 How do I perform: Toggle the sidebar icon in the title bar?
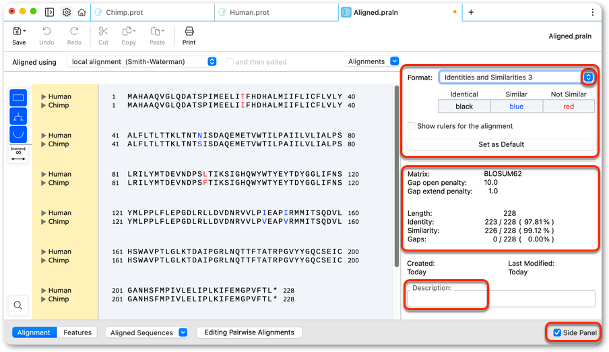pyautogui.click(x=49, y=12)
